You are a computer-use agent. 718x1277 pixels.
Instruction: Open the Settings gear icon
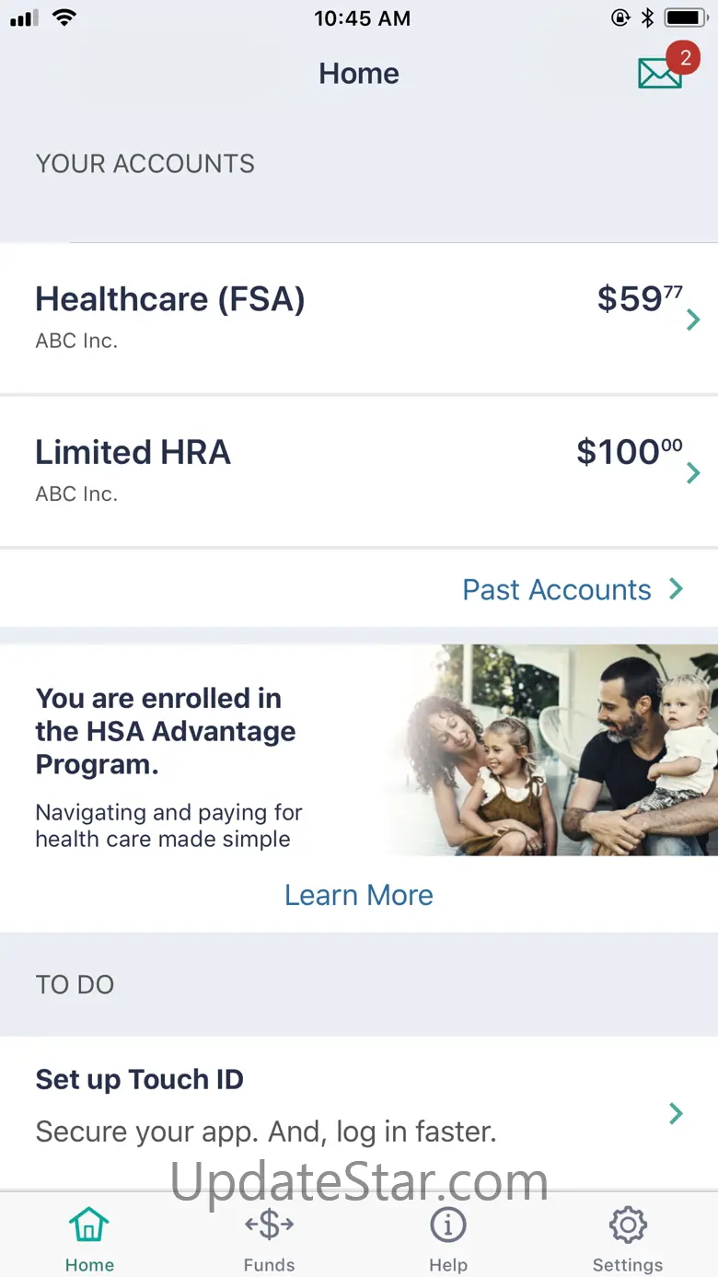click(628, 1225)
